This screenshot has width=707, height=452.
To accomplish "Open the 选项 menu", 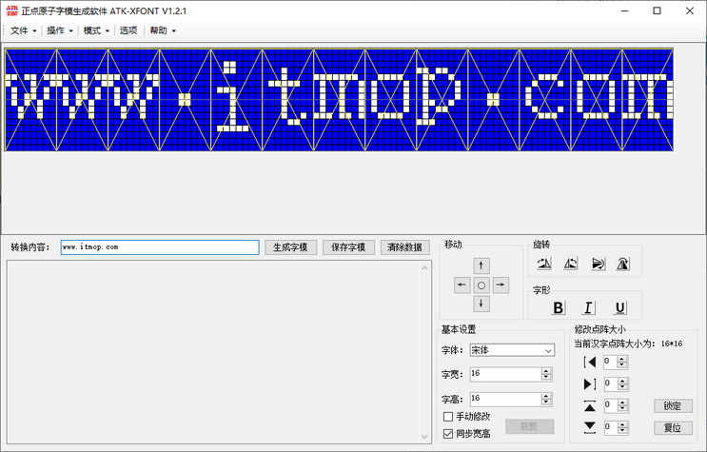I will (128, 30).
